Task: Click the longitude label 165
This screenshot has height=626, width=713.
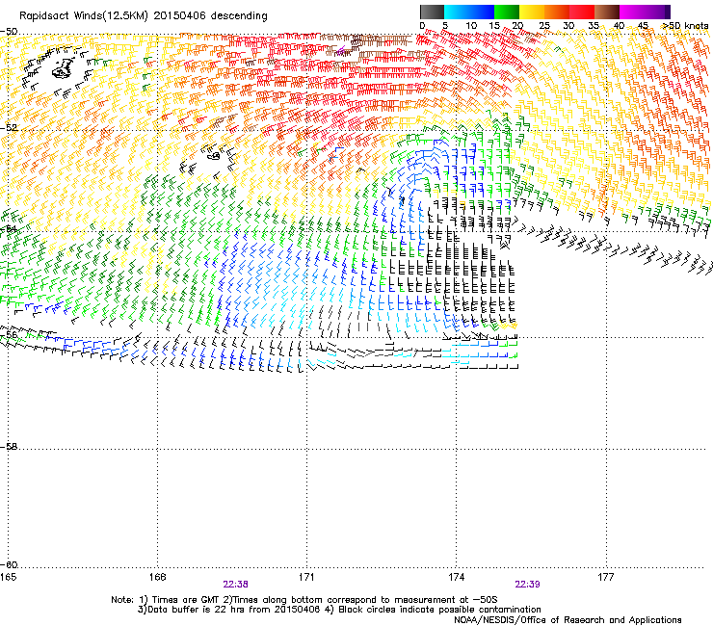Action: [x=8, y=577]
